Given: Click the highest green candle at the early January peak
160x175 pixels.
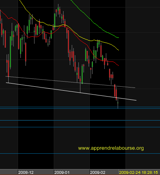Looking at the screenshot, I should (58, 9).
